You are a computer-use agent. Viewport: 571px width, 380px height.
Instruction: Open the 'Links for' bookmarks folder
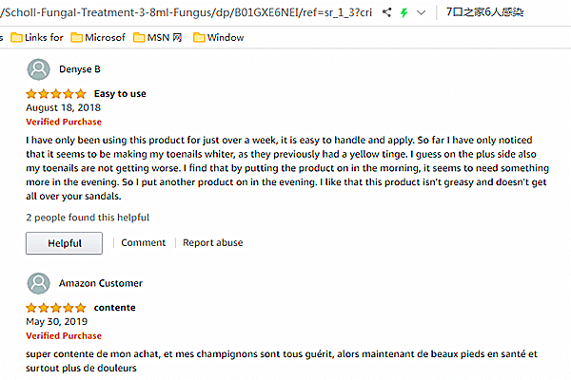click(x=37, y=38)
